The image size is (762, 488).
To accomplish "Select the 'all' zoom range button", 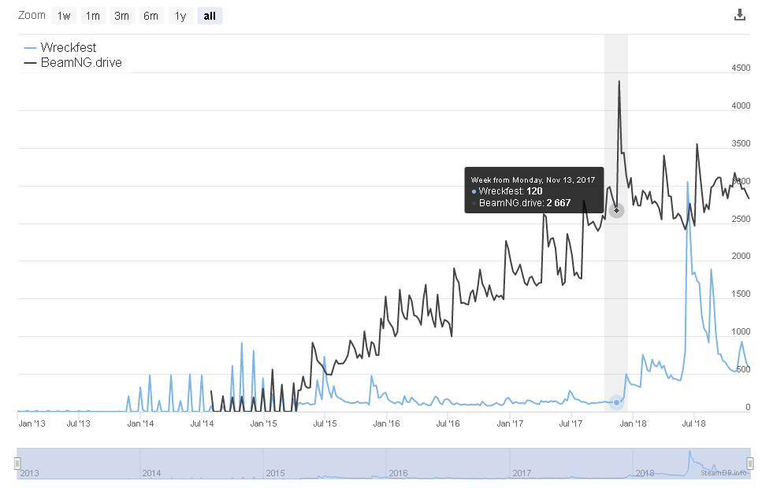I will (210, 16).
